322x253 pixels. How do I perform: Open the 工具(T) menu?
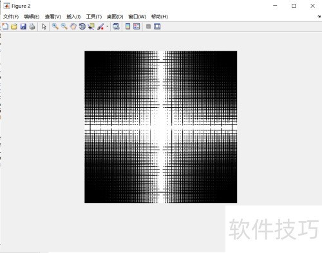pos(94,17)
